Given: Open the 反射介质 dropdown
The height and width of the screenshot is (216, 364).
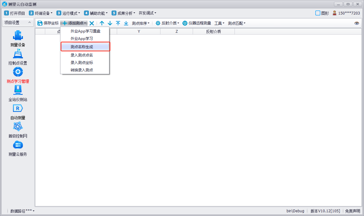Looking at the screenshot, I should 167,23.
